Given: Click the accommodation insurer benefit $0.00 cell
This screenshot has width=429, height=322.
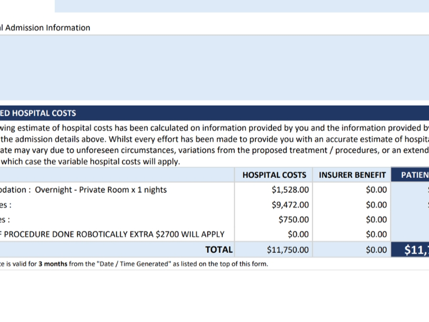Looking at the screenshot, I should tap(376, 190).
